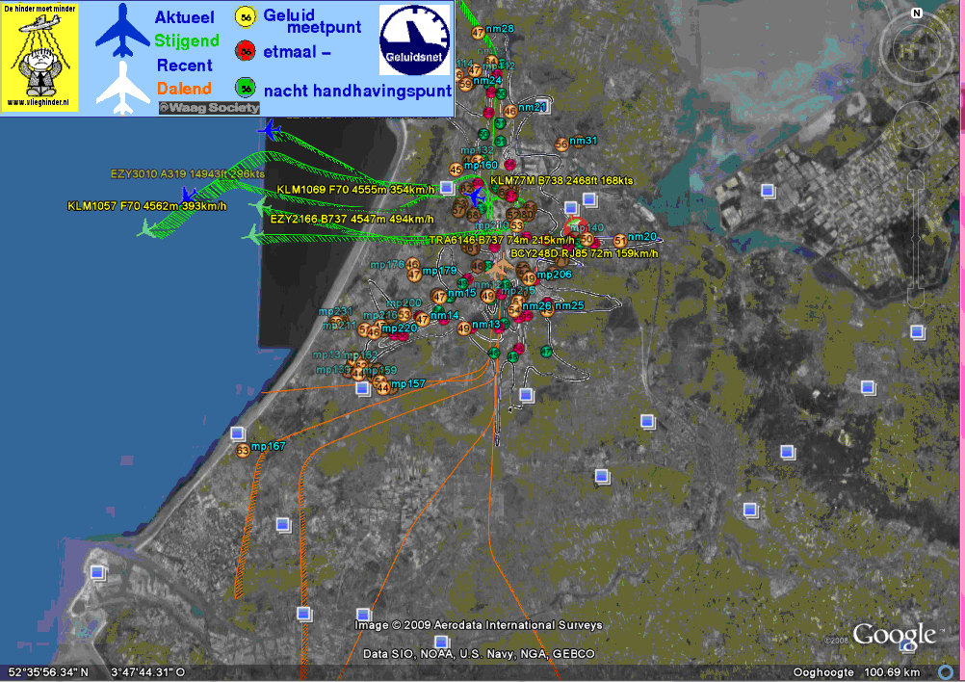The image size is (965, 682).
Task: Select the BCY248D RJ85 flight label
Action: pos(584,253)
